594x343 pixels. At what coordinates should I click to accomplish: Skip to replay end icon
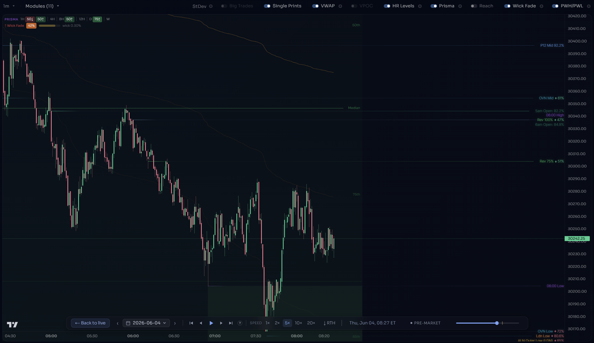pyautogui.click(x=231, y=323)
